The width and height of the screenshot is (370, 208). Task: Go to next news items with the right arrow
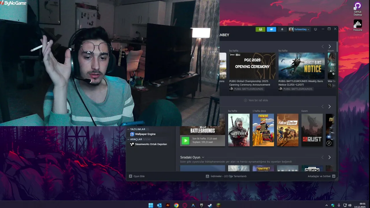click(330, 47)
